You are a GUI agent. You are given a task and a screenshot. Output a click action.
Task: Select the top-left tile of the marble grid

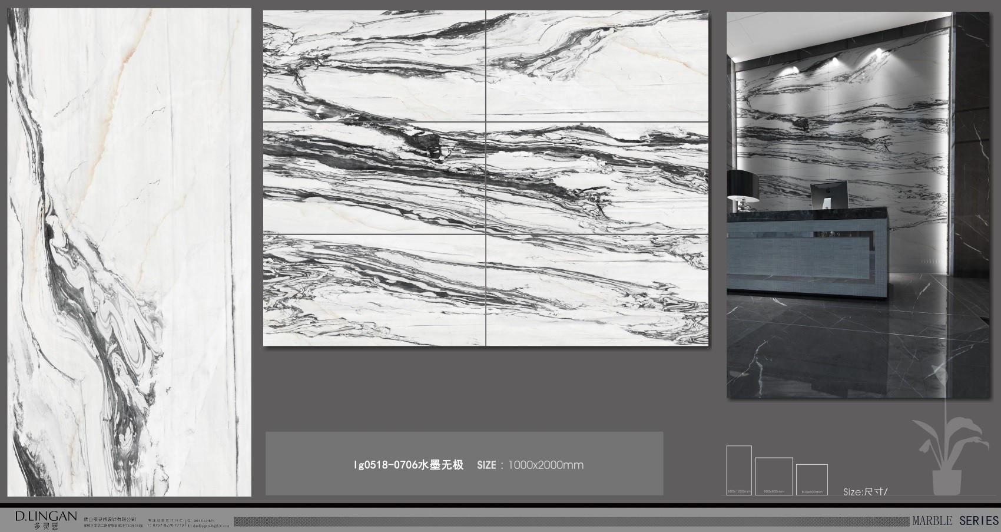[374, 66]
